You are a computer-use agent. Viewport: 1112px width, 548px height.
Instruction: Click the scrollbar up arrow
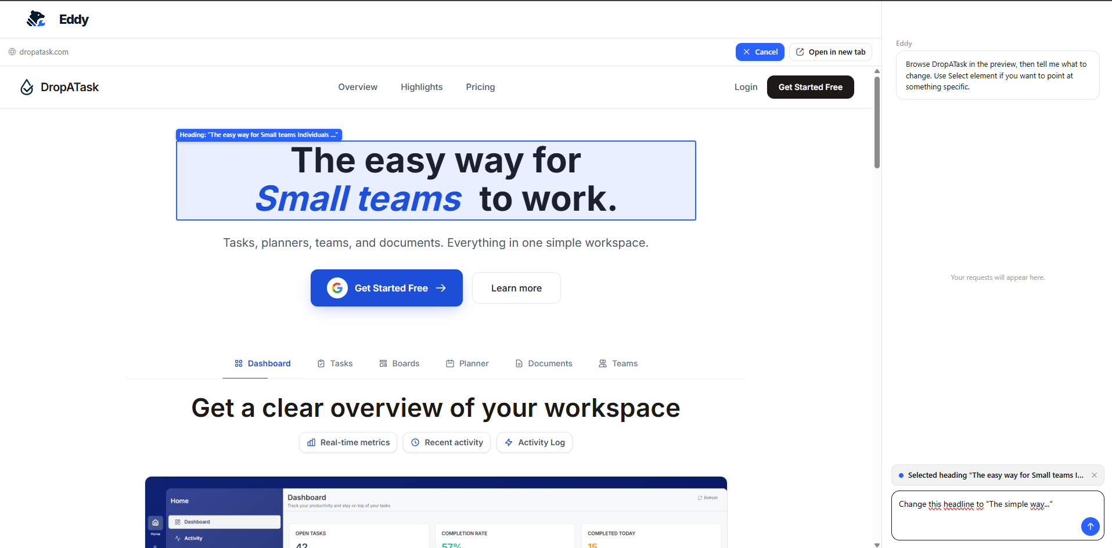(x=877, y=71)
